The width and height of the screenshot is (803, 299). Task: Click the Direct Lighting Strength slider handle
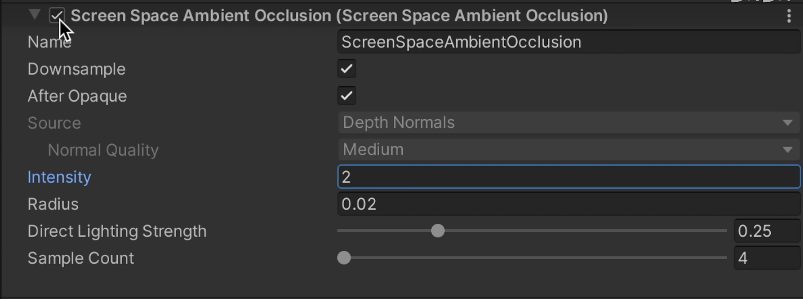[x=438, y=231]
